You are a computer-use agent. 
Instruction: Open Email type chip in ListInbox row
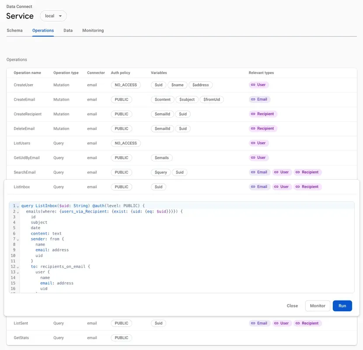259,187
